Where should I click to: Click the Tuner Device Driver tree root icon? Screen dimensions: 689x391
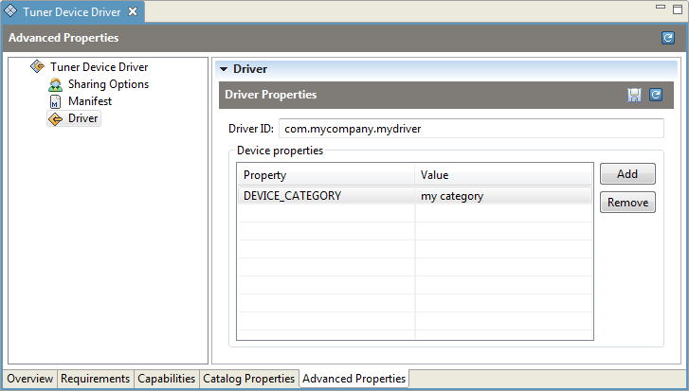click(x=37, y=66)
